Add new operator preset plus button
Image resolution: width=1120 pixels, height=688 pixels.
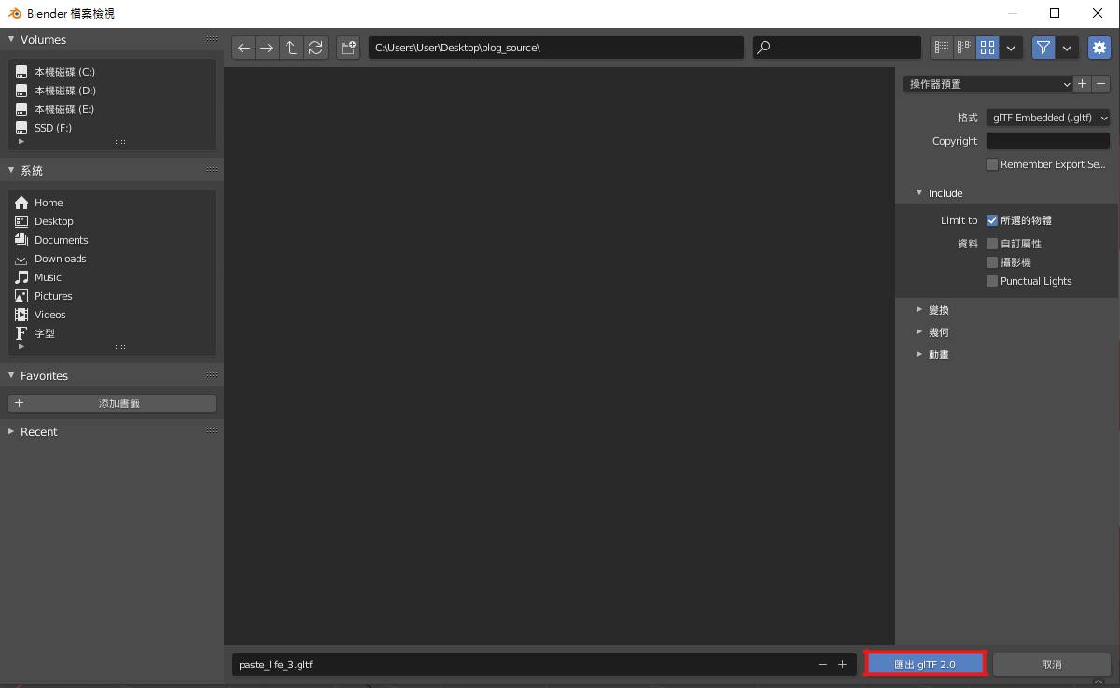1082,84
